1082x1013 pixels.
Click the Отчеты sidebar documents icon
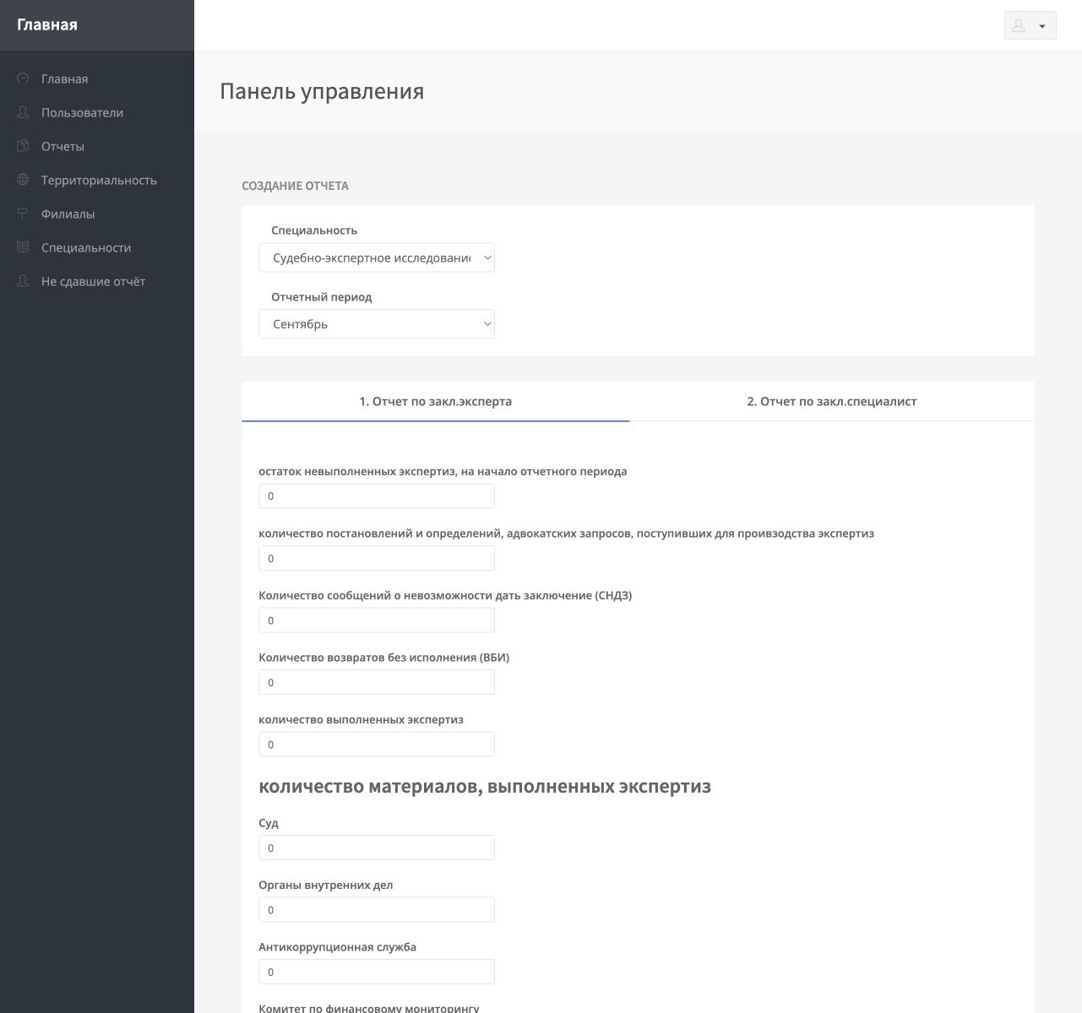point(23,146)
